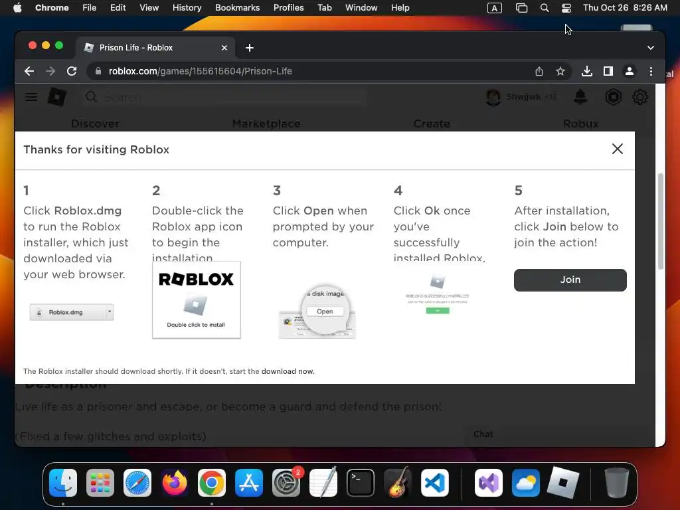Click the ROBLOX double click to install image
The height and width of the screenshot is (510, 680).
196,299
